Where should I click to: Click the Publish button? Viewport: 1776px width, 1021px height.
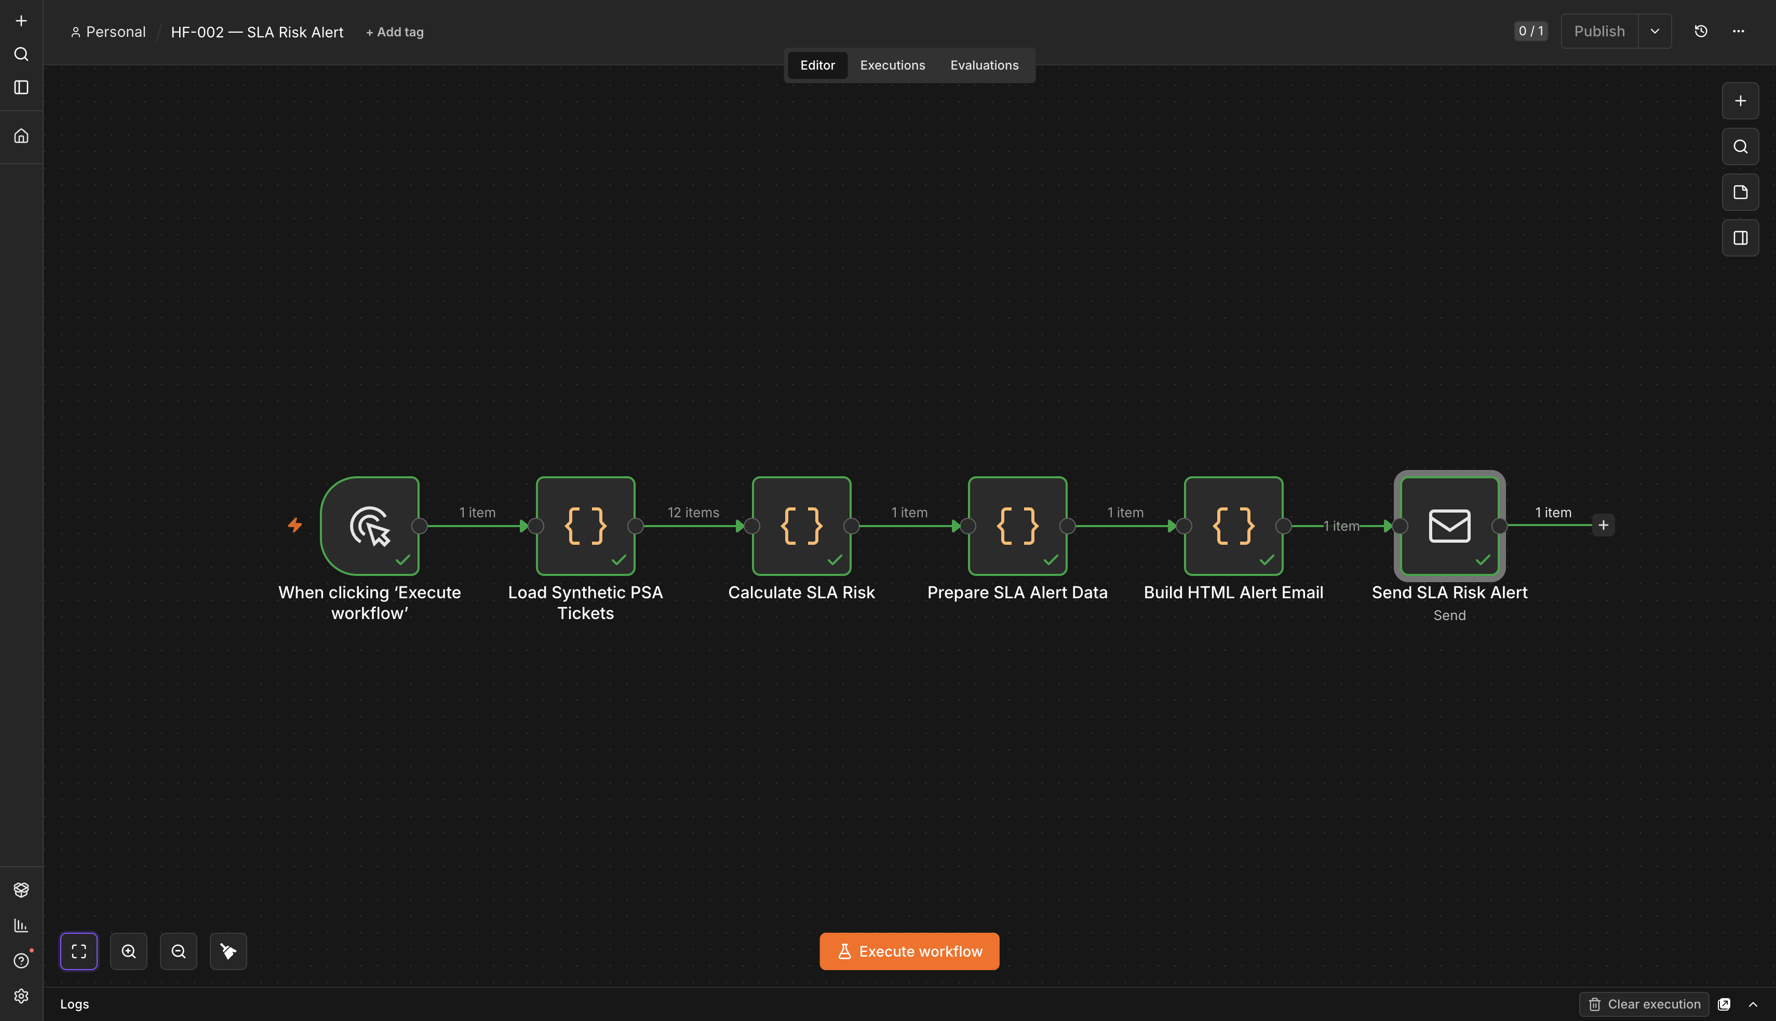point(1599,31)
